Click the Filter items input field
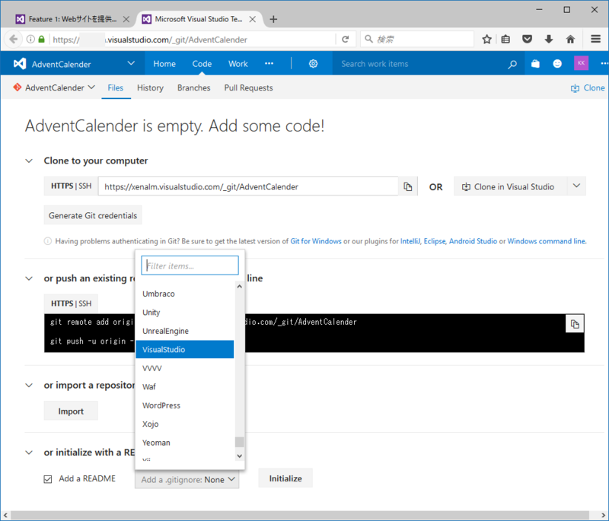The width and height of the screenshot is (609, 521). coord(190,265)
